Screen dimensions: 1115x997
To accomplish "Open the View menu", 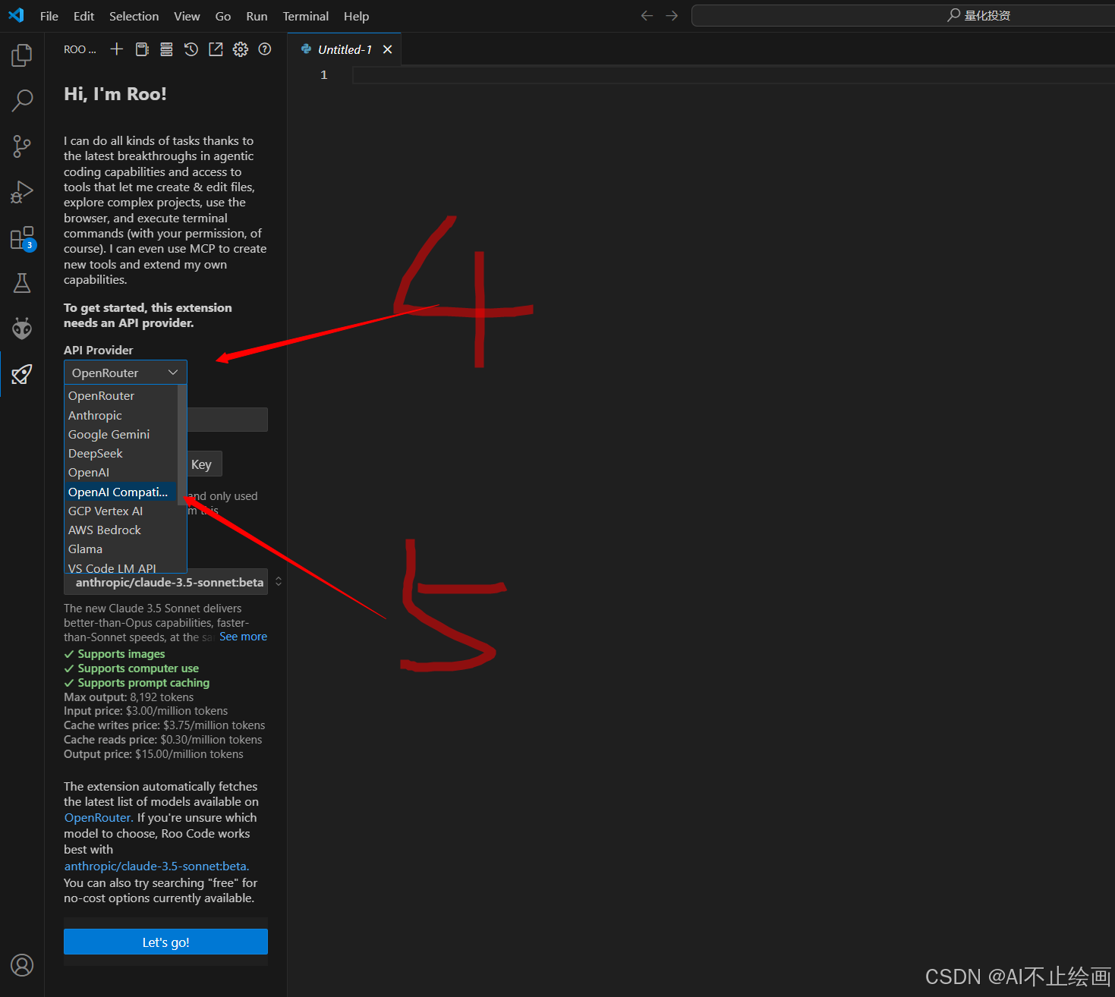I will [187, 16].
